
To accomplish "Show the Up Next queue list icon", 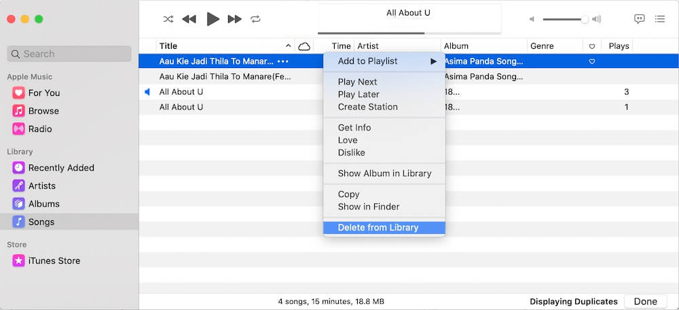I will pos(660,18).
